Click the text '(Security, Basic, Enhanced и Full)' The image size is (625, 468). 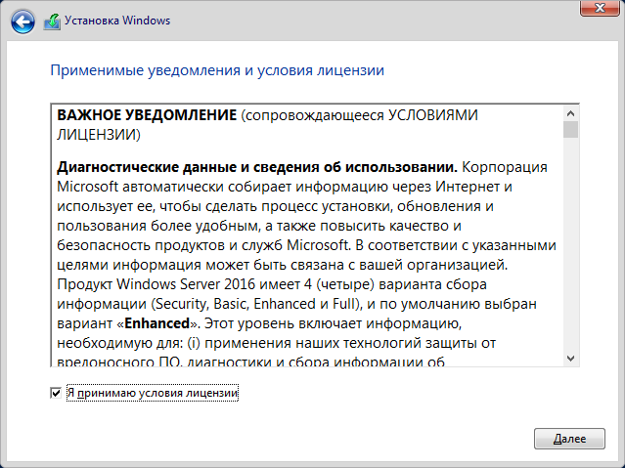pos(254,304)
